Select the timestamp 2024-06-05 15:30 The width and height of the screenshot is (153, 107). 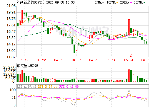pos(60,2)
